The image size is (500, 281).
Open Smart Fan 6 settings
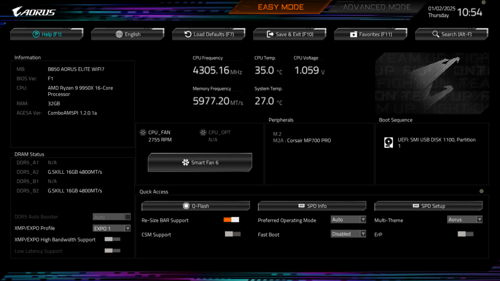(x=200, y=162)
